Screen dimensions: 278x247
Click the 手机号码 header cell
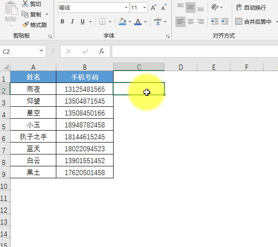pos(85,77)
